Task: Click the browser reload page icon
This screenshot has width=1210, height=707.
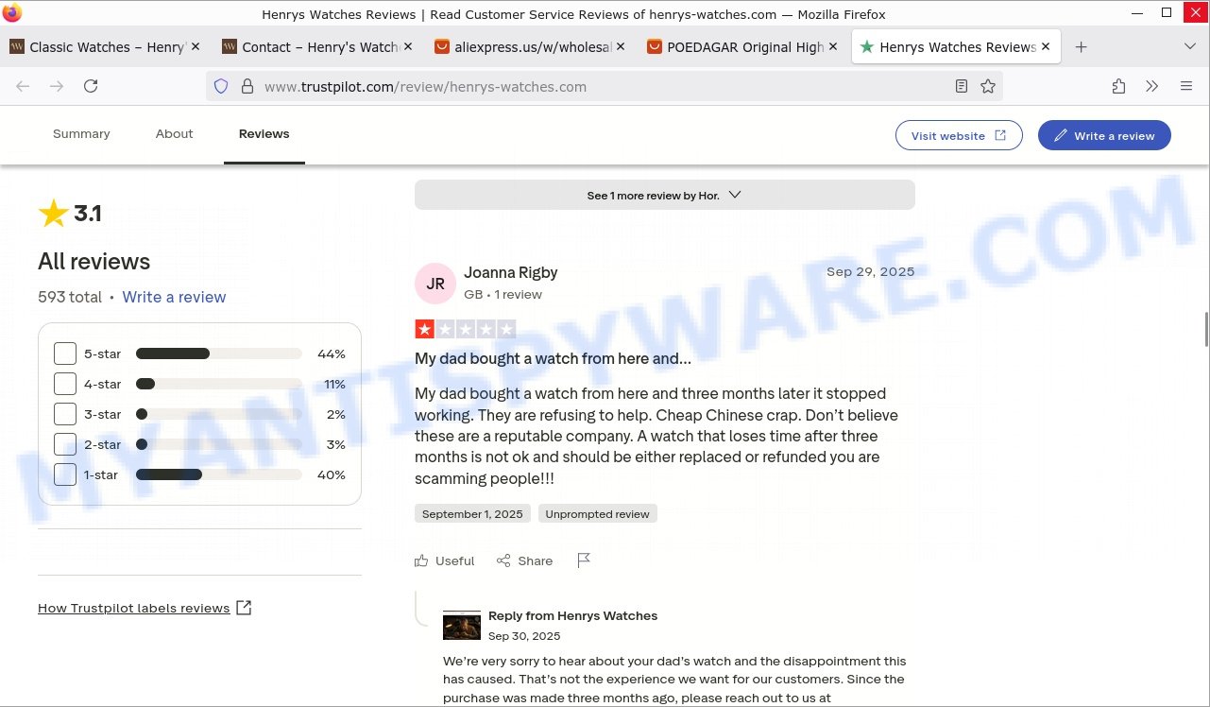Action: click(91, 86)
